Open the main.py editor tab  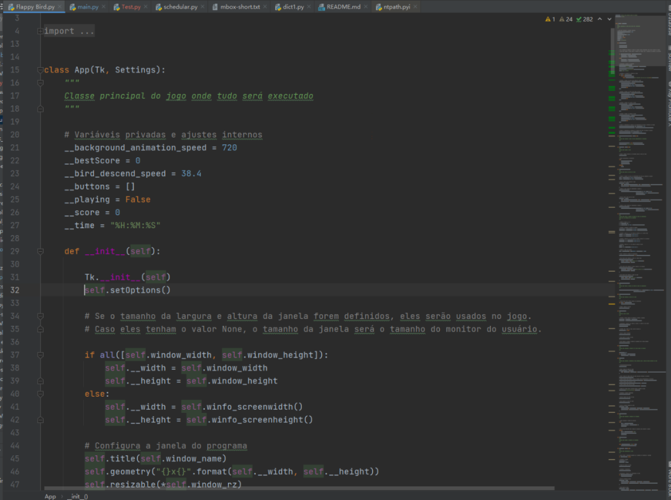point(88,7)
